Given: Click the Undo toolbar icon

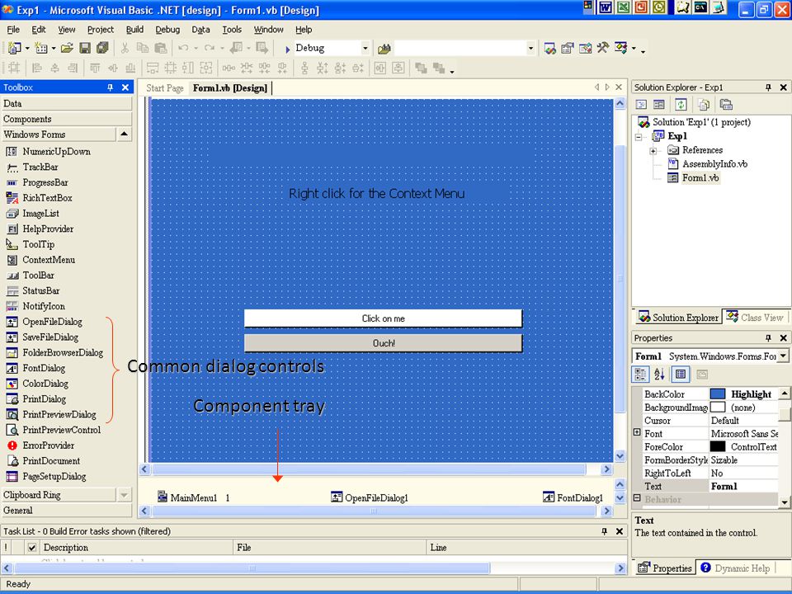Looking at the screenshot, I should [x=183, y=48].
